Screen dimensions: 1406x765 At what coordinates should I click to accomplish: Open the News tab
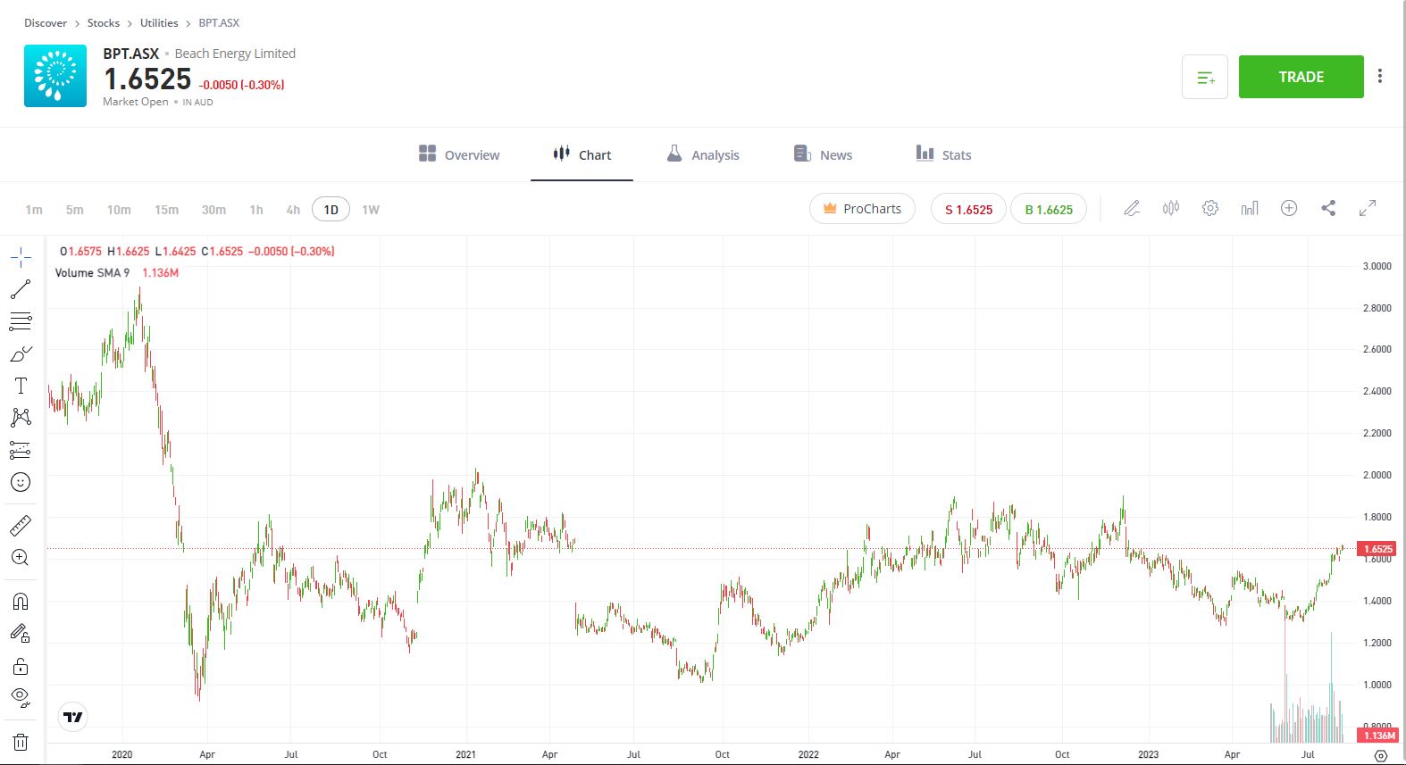tap(824, 155)
